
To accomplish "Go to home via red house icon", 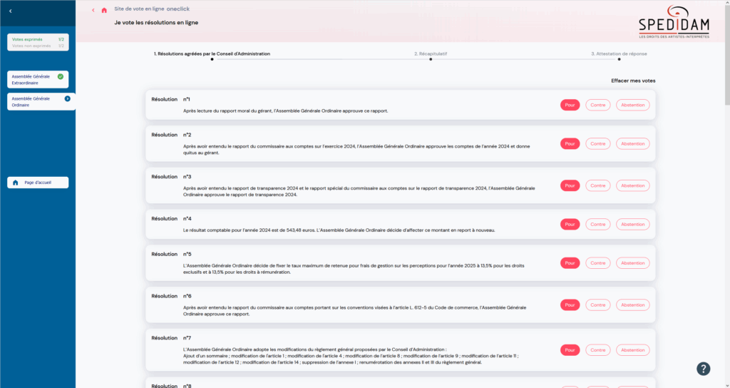I will pyautogui.click(x=104, y=10).
